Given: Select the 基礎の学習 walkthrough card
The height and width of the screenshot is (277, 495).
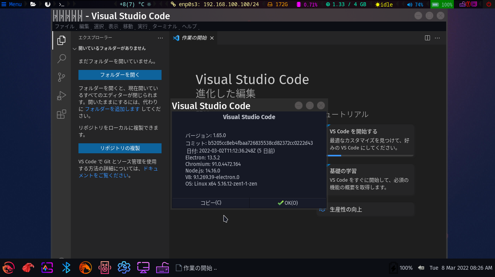Looking at the screenshot, I should pos(370,179).
